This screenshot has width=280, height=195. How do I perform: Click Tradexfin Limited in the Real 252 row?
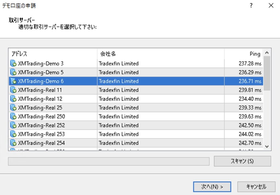click(x=119, y=125)
